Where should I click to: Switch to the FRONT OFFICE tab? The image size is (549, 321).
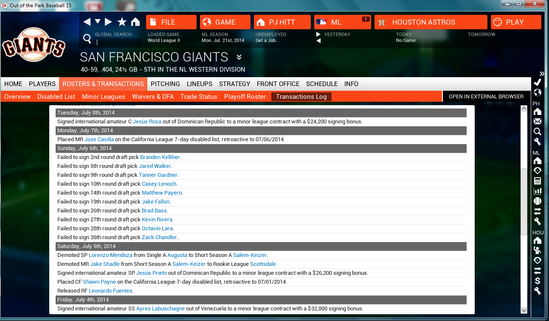click(278, 84)
